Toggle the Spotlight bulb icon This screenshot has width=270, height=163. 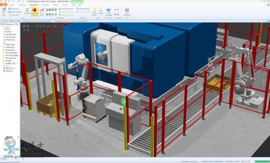tap(4, 61)
